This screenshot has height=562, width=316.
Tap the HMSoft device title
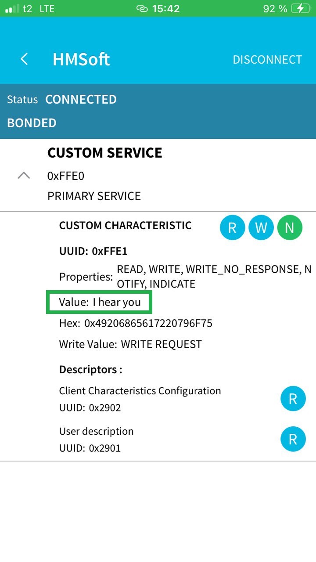81,60
